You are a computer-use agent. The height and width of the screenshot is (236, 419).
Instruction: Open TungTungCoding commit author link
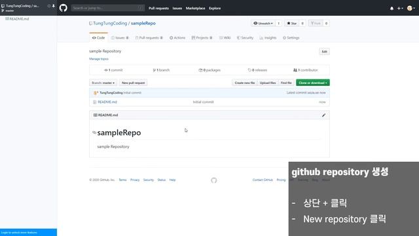point(111,93)
